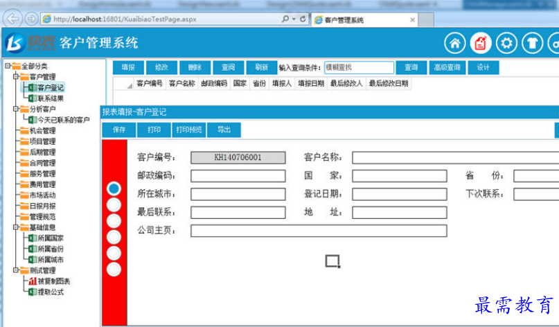The width and height of the screenshot is (559, 327).
Task: Click the refresh icon in the address bar
Action: click(x=303, y=19)
